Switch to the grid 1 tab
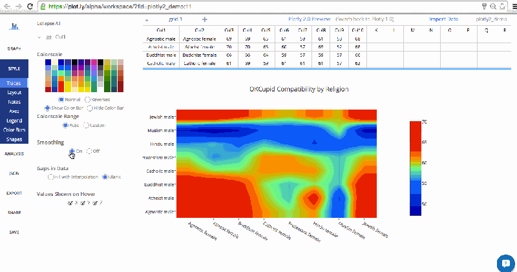This screenshot has width=517, height=272. 175,19
